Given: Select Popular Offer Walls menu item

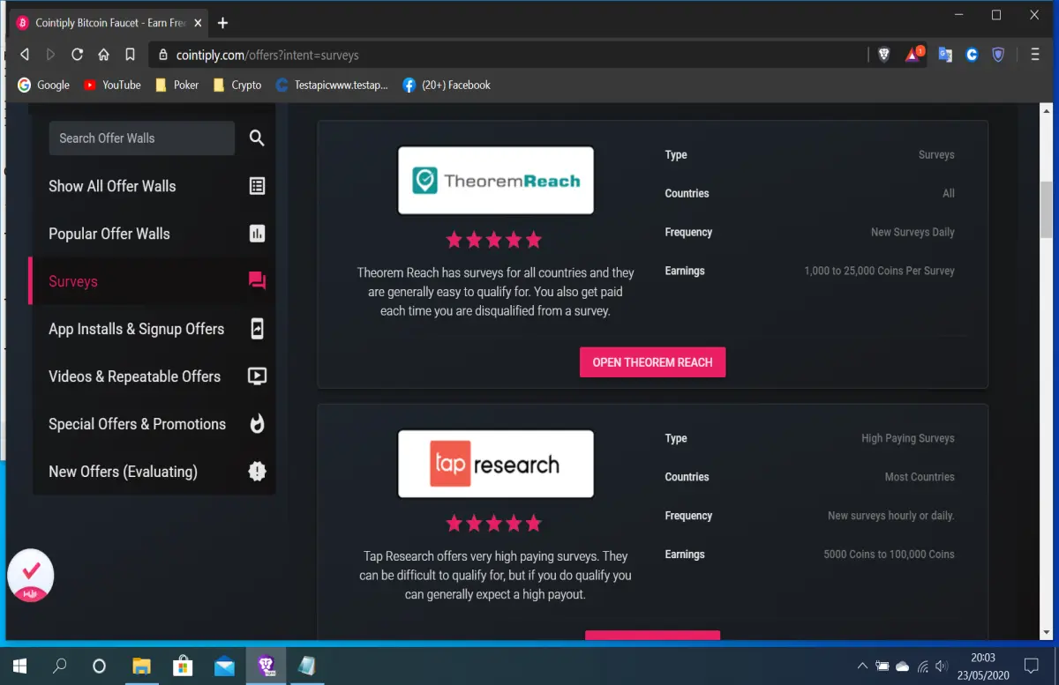Looking at the screenshot, I should click(154, 234).
